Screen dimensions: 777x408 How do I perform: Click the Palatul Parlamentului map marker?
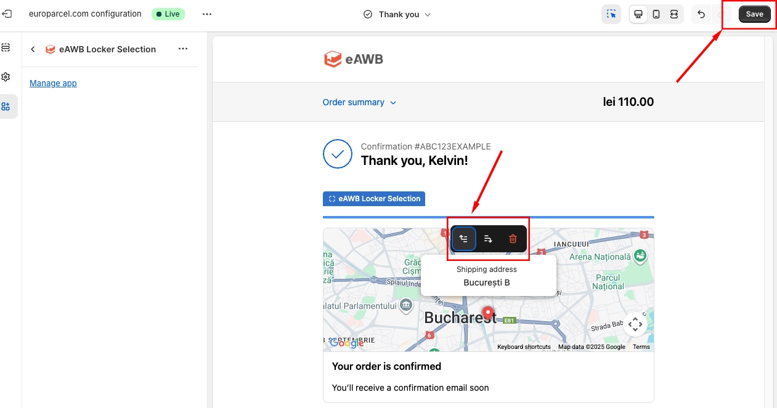coord(406,305)
